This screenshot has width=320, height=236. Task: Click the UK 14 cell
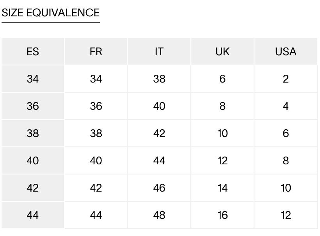coord(222,188)
